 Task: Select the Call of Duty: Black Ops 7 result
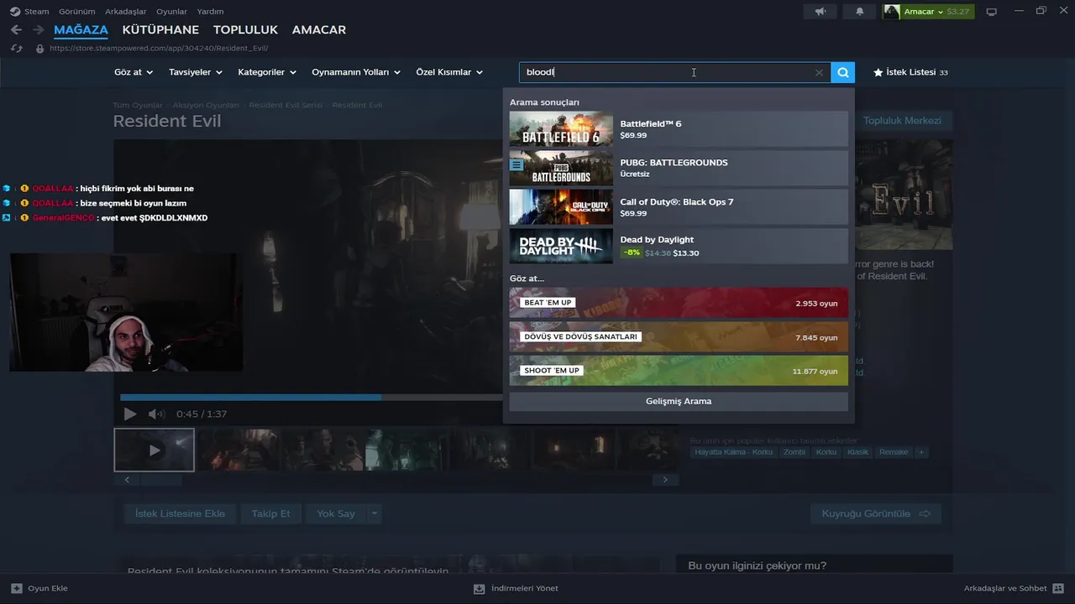(x=679, y=207)
